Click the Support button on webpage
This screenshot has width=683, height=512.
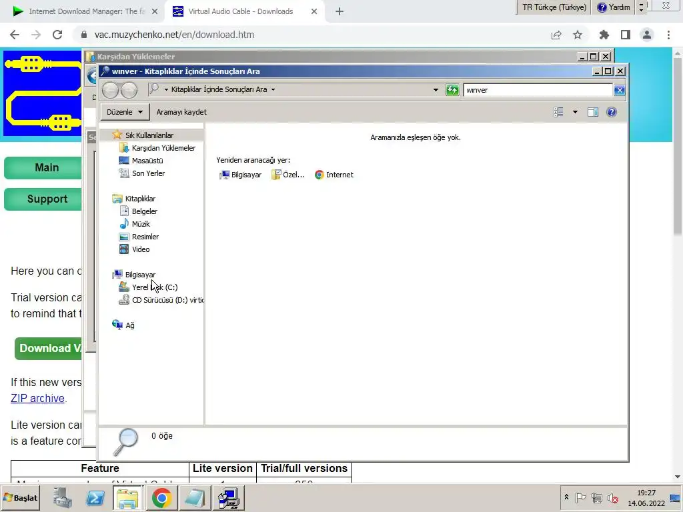tap(43, 199)
